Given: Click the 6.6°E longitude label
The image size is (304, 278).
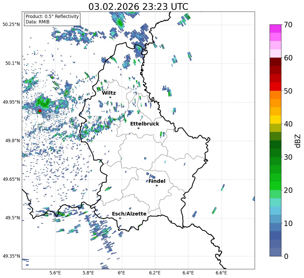Looking at the screenshot, I should point(221,273).
